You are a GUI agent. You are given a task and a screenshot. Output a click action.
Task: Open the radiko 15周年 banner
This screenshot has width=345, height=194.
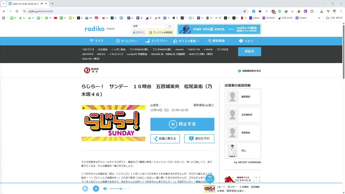(x=219, y=29)
